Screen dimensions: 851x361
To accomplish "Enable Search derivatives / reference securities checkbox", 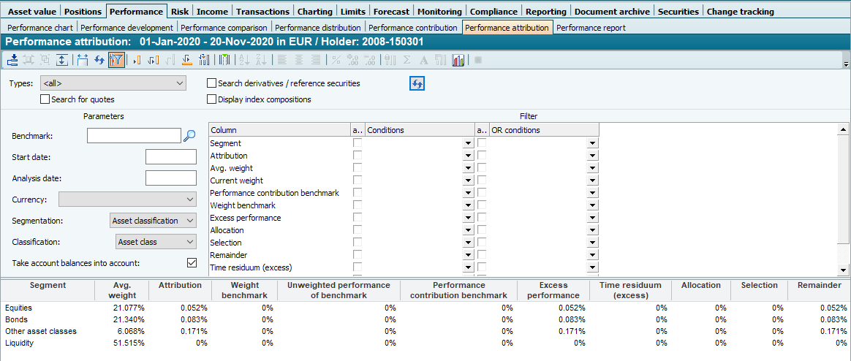I will point(212,83).
